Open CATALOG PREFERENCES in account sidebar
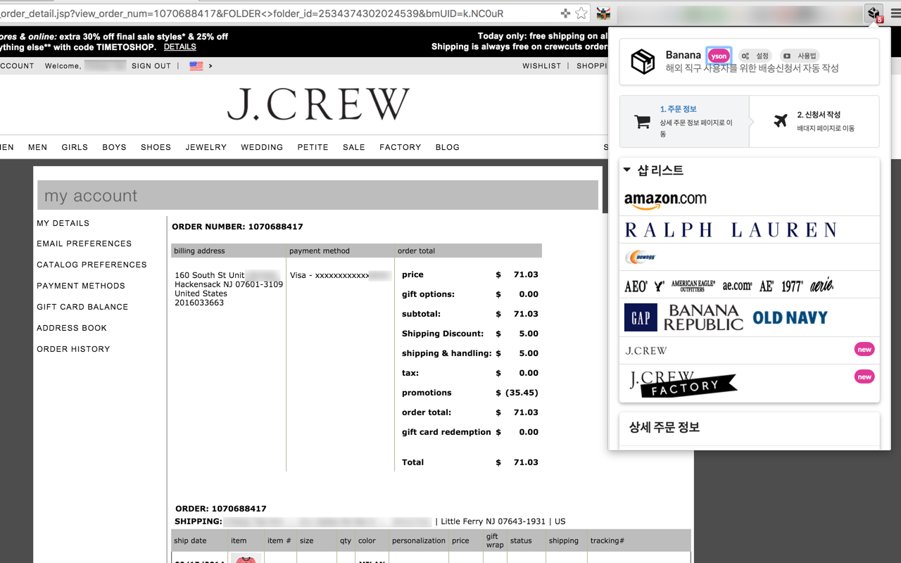The height and width of the screenshot is (563, 901). 92,265
